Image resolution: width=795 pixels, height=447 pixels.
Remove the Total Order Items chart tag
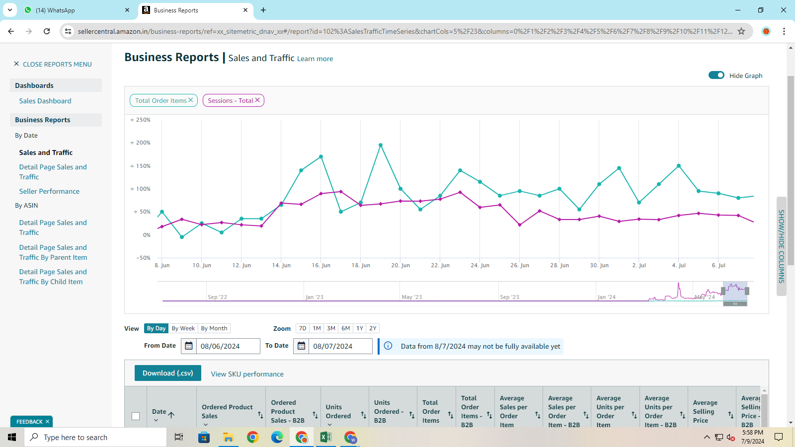click(x=190, y=100)
